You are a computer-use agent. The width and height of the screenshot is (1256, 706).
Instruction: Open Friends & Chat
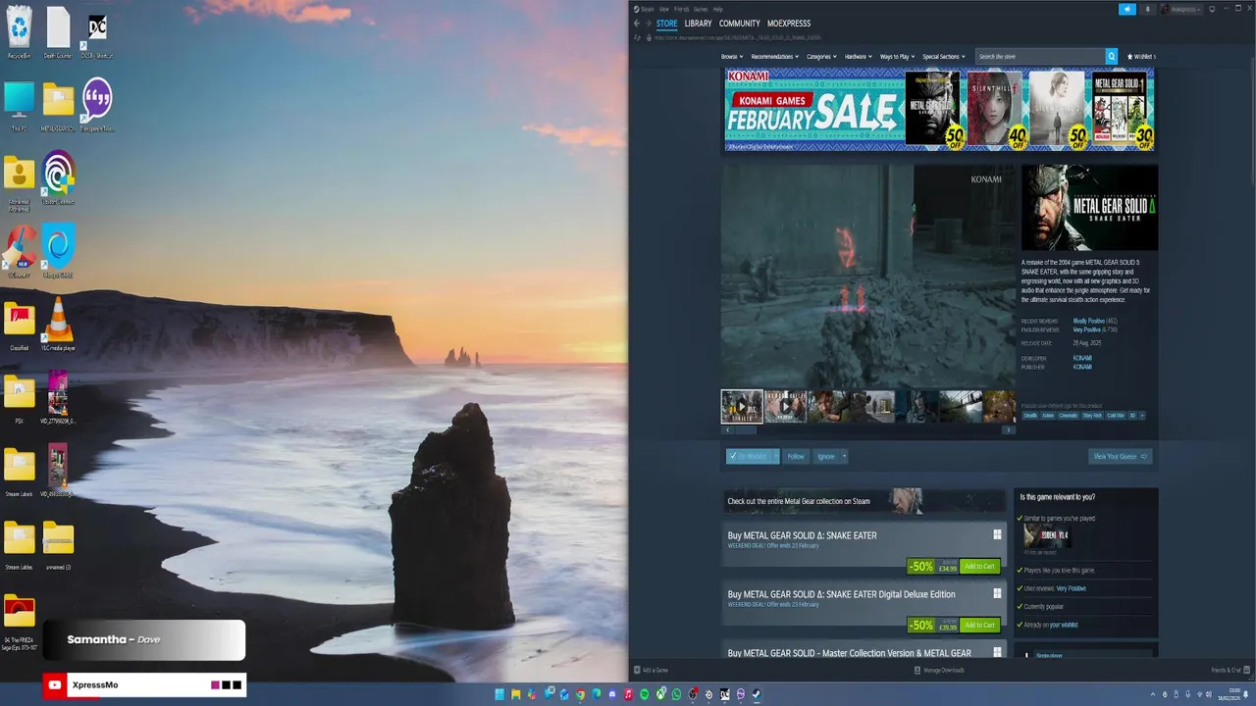[1230, 670]
